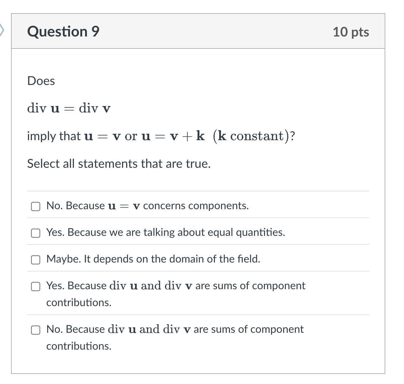Screen dimensions: 404x384
Task: Select the last answer checkbox about component contributions
Action: point(36,330)
